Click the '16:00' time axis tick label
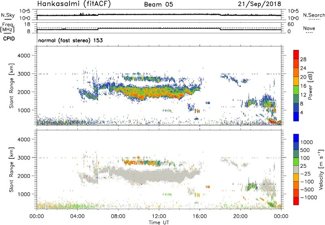Viewport: 325px width, 225px height. [200, 216]
